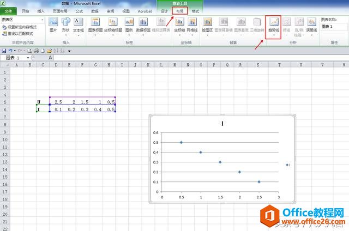The image size is (349, 231).
Task: Select the chart legend entry I
Action: [x=288, y=165]
